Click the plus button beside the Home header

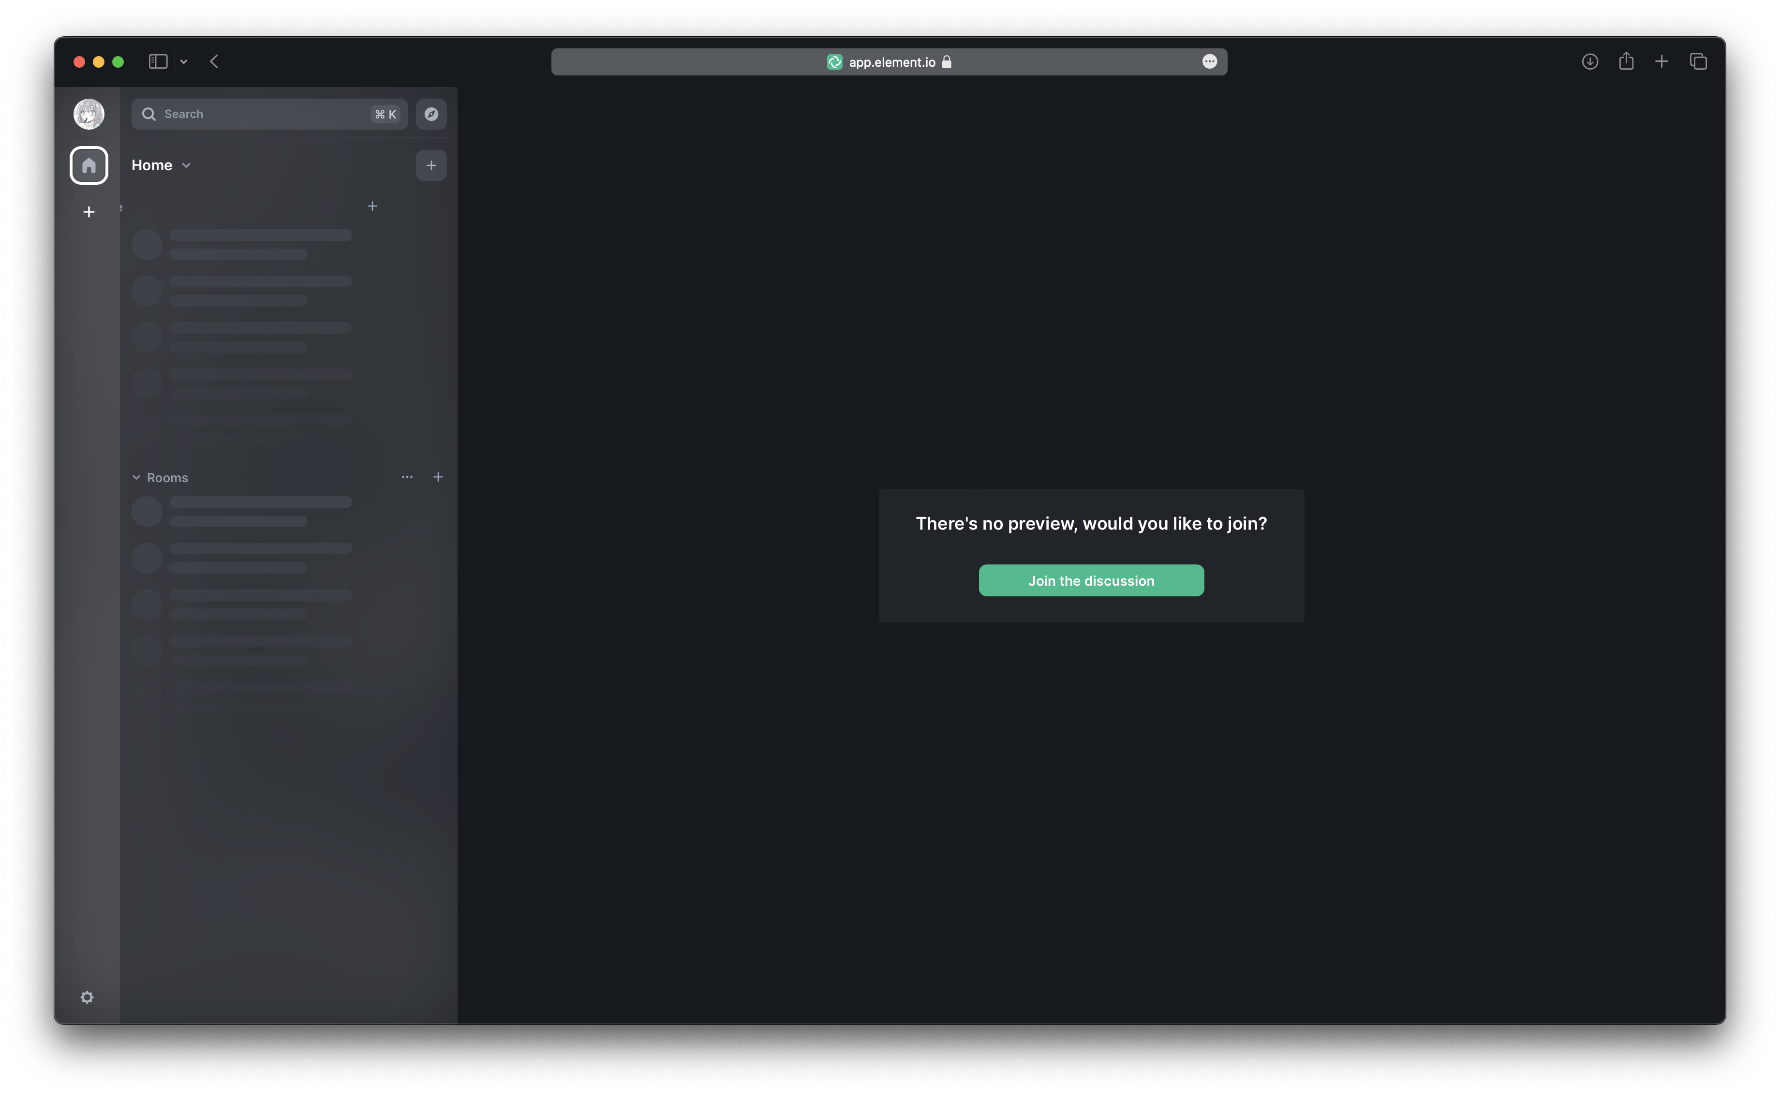coord(431,165)
